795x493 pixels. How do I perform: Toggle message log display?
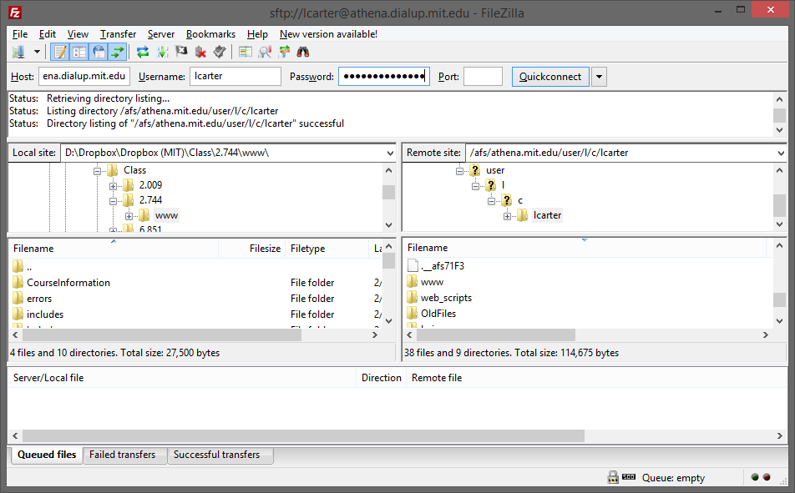coord(60,52)
